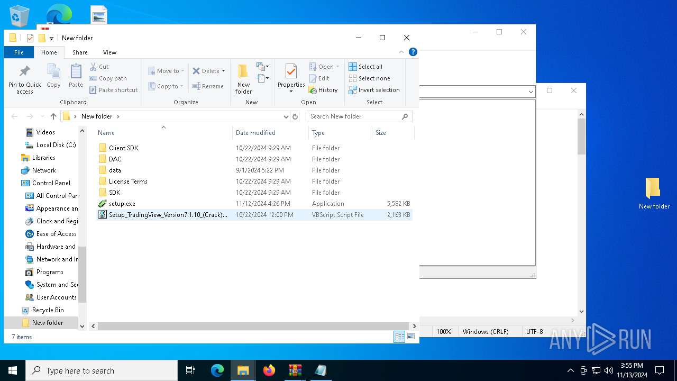Sort by Type column header
This screenshot has width=677, height=381.
341,133
